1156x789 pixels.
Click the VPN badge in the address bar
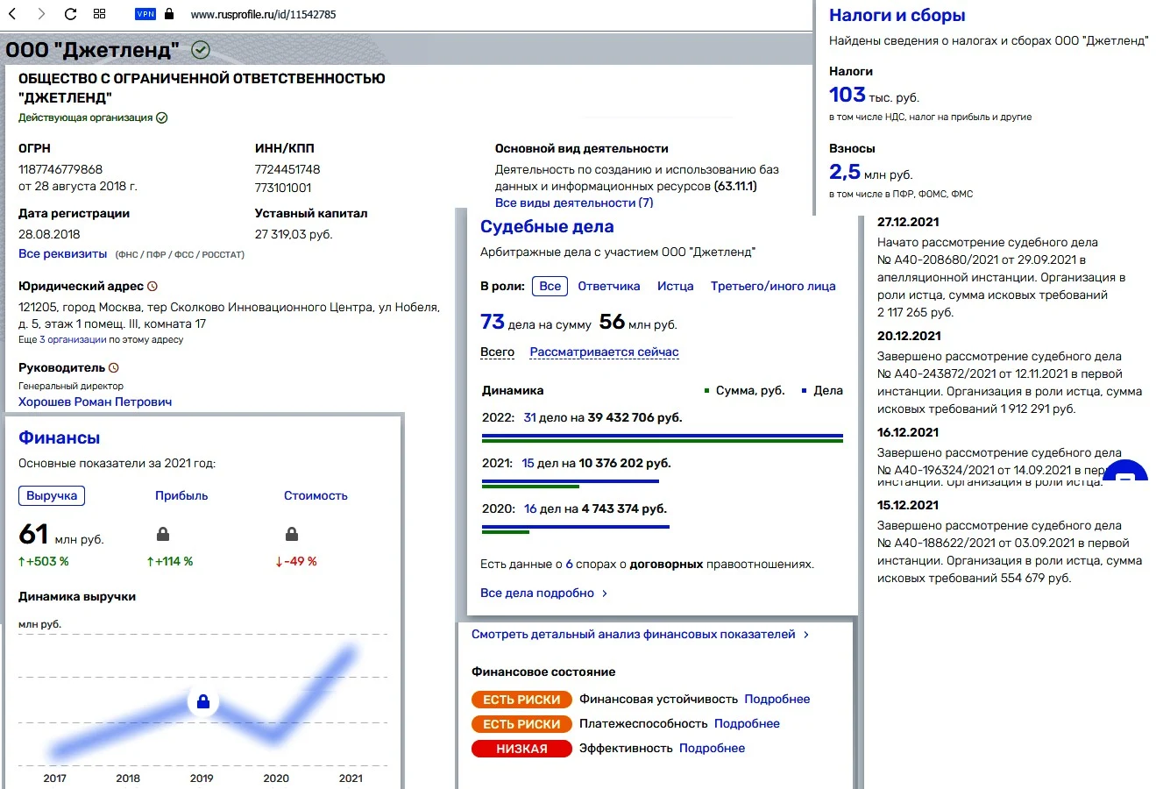(145, 14)
